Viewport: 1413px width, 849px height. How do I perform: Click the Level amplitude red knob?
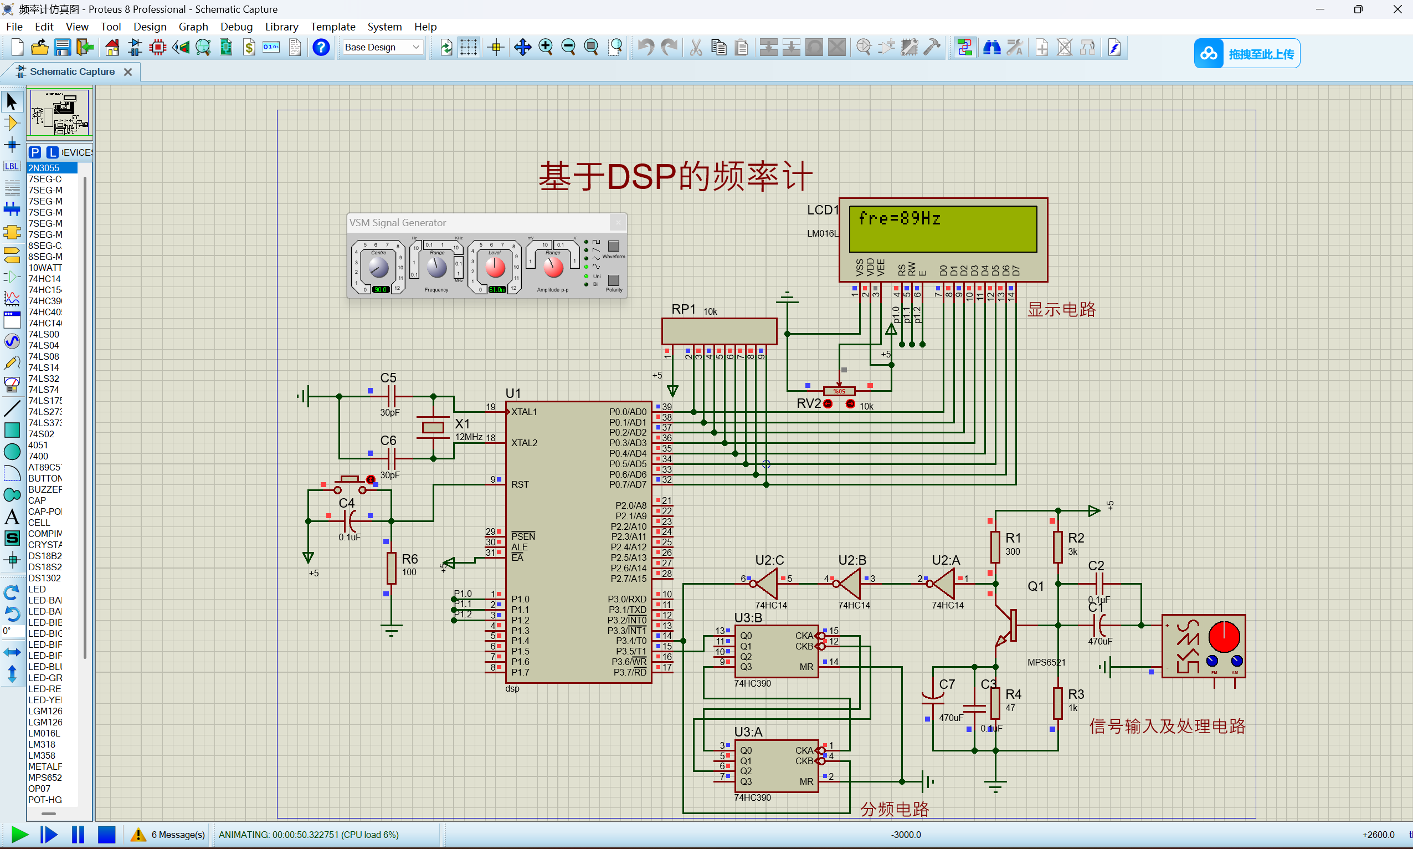coord(495,267)
